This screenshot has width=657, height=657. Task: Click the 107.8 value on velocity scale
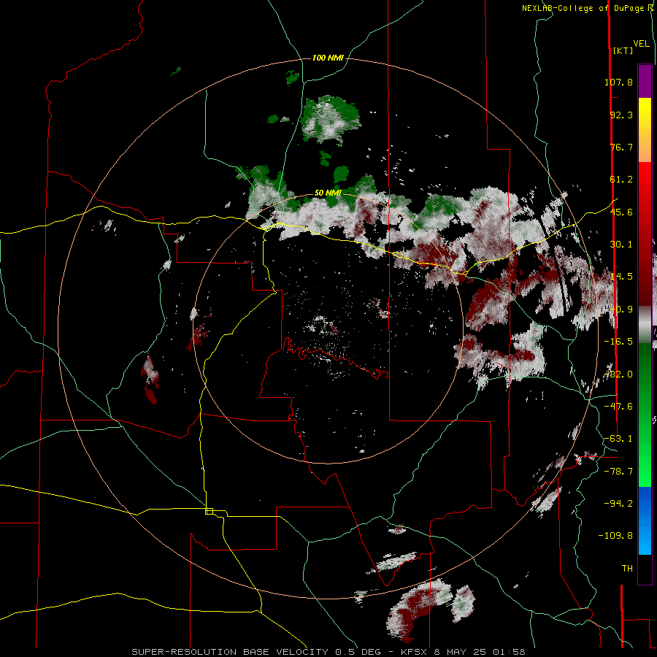[x=618, y=82]
